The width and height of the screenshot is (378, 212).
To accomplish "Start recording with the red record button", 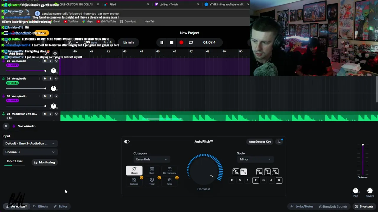I will coord(181,42).
